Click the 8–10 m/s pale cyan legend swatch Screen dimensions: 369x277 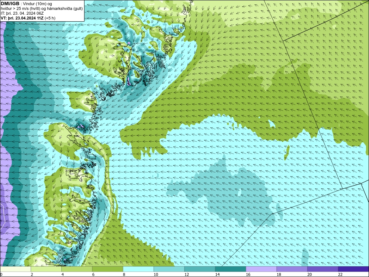[138, 269]
